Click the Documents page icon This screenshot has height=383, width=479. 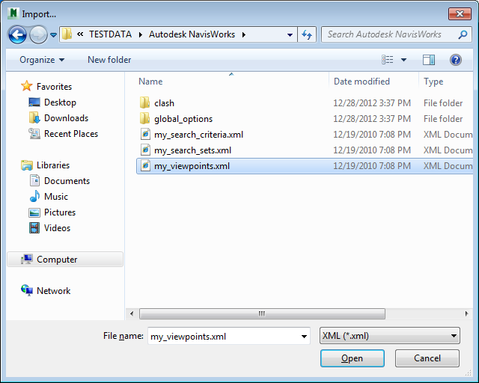click(34, 180)
